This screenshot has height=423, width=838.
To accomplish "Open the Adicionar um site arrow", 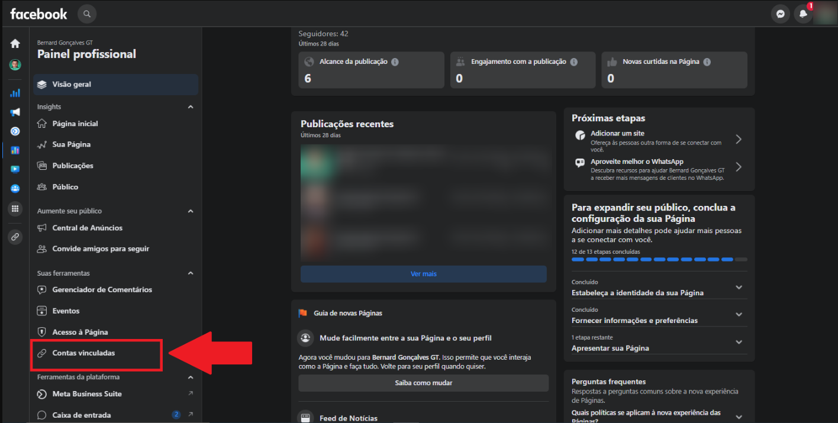I will 738,140.
